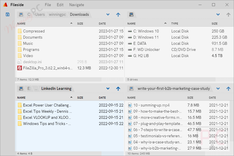Go up one level from Downloads folder

[118, 14]
